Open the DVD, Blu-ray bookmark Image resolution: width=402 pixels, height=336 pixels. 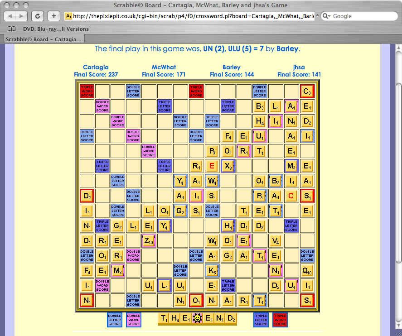(x=56, y=29)
